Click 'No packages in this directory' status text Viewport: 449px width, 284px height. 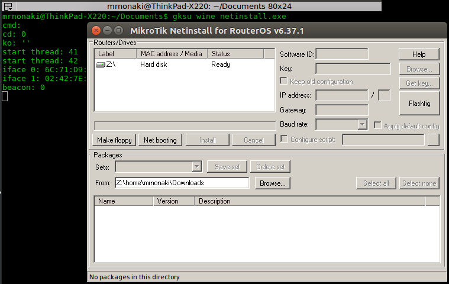click(134, 277)
